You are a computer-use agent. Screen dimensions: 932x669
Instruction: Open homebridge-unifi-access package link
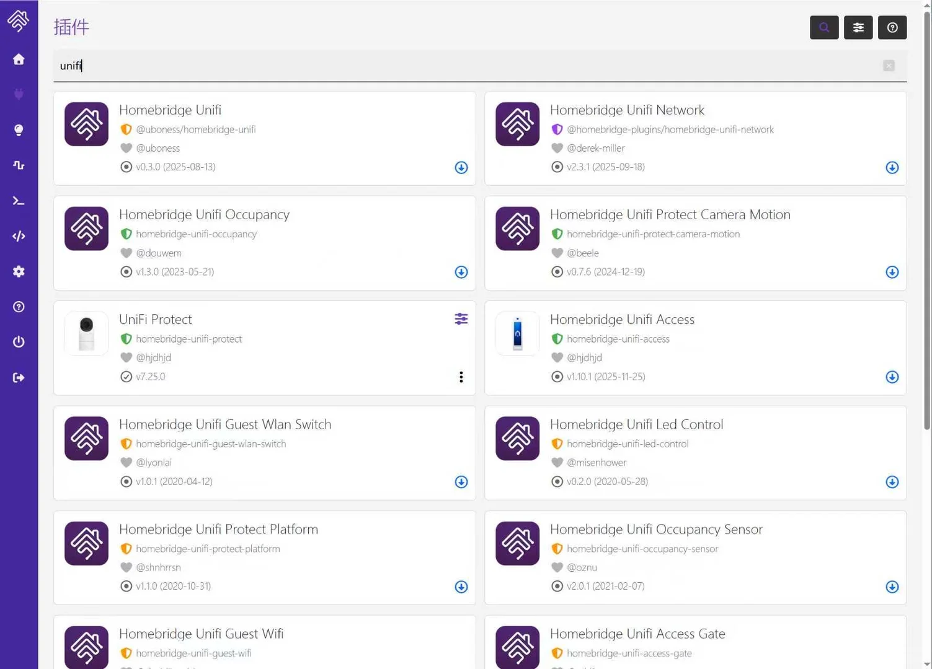(618, 339)
